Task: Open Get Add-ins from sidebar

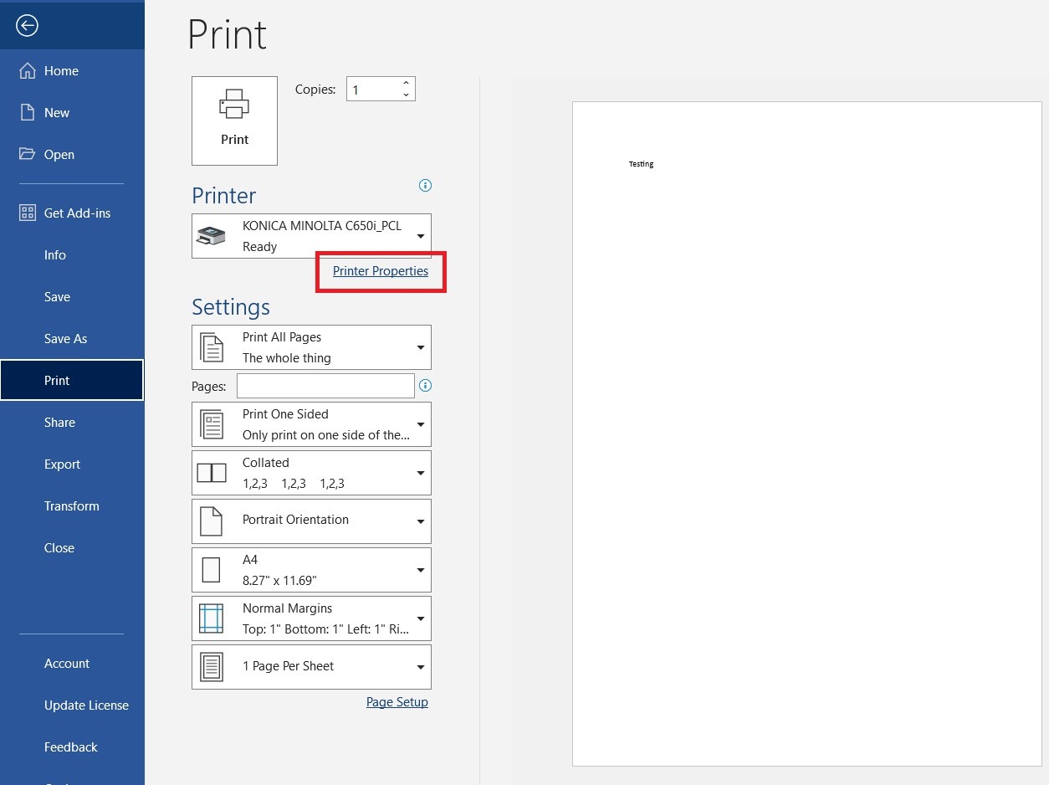Action: (x=77, y=213)
